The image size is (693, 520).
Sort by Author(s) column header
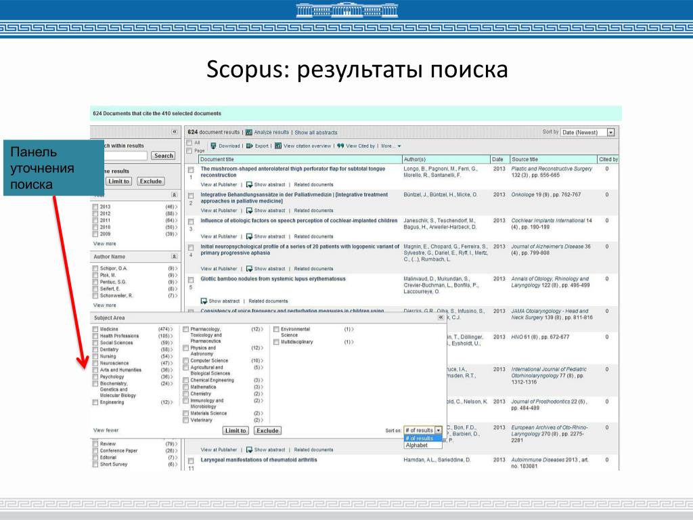415,159
